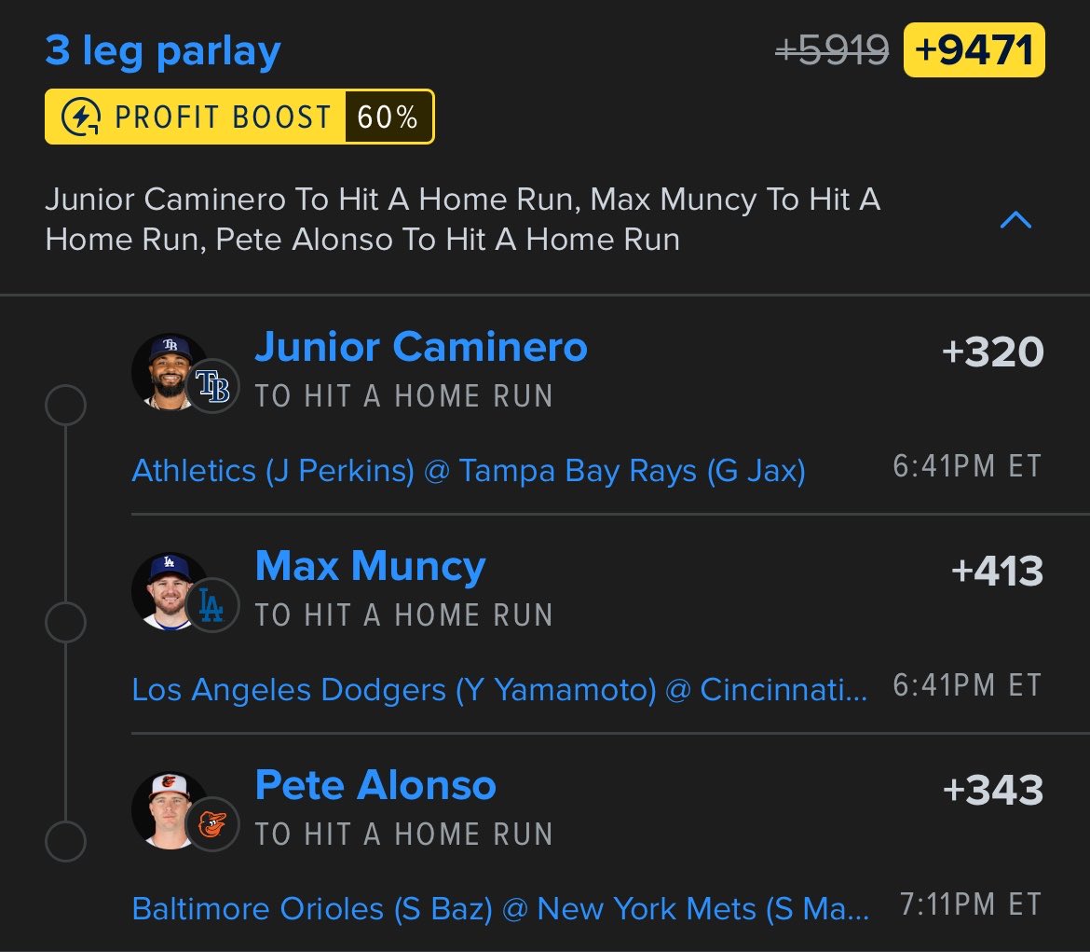Click the boosted +9471 odds badge
Viewport: 1090px width, 952px height.
pos(974,50)
